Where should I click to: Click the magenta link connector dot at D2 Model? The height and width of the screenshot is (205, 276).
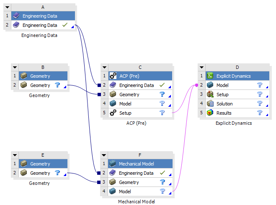click(196, 85)
